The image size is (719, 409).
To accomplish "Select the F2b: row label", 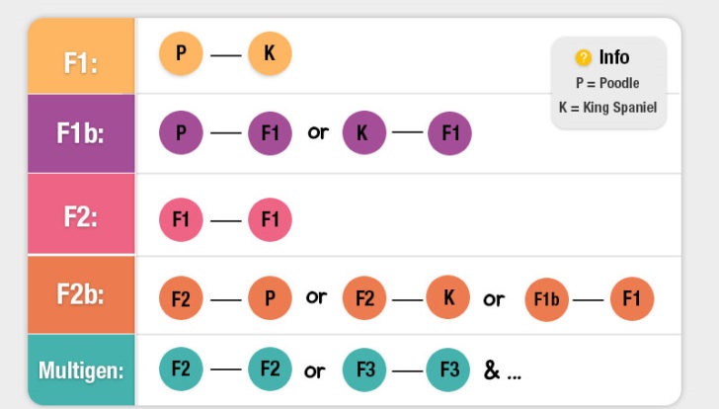I will coord(81,295).
